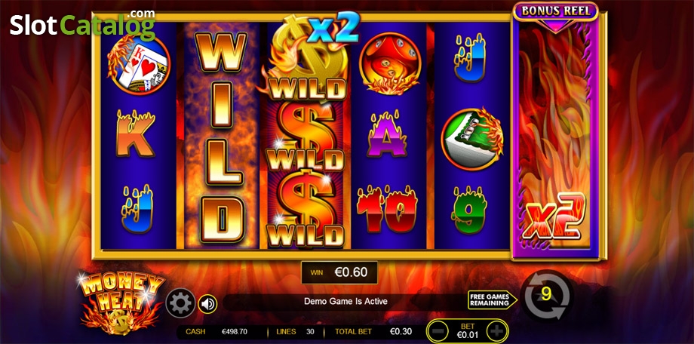Screen dimensions: 694x344
Task: Increase bet with the plus button
Action: click(497, 330)
